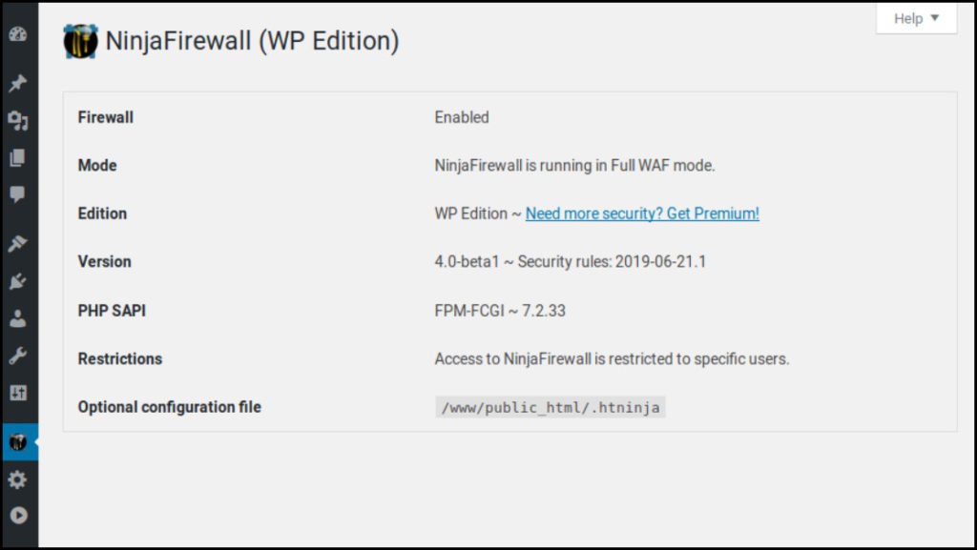Open Plugins via the plug icon

point(17,282)
